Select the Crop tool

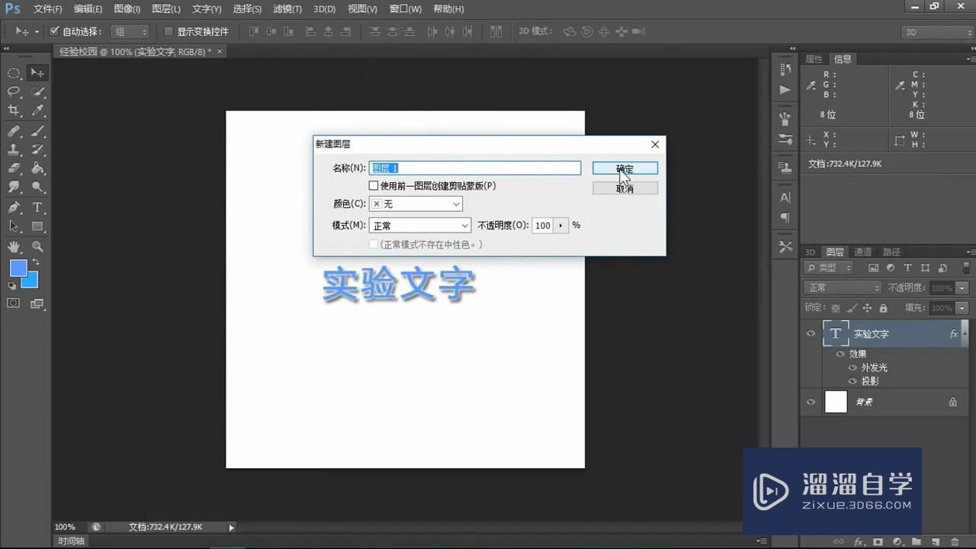point(14,111)
